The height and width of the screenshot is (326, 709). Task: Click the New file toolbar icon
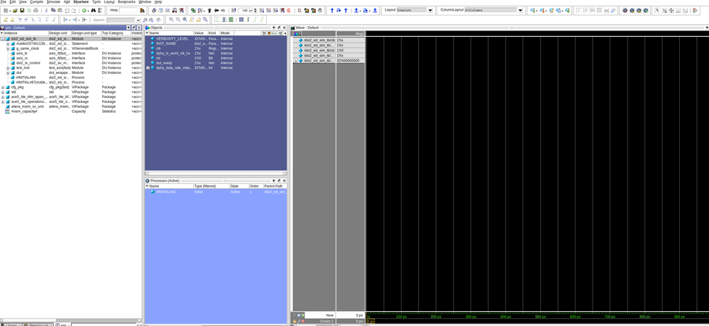pyautogui.click(x=6, y=10)
